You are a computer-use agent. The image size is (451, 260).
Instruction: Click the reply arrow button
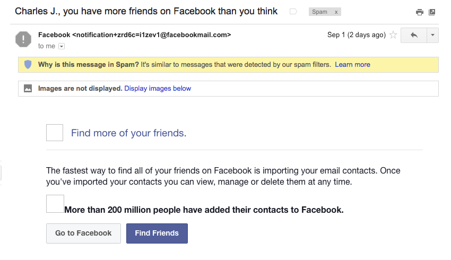(x=414, y=35)
